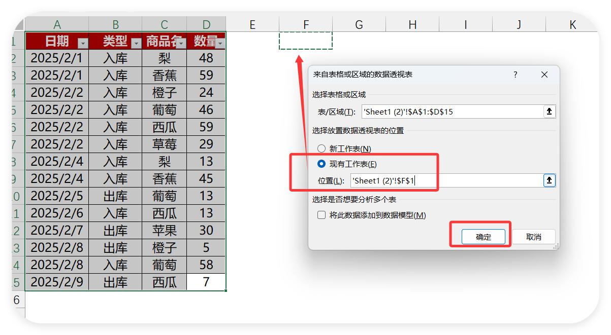
Task: Click into the 表/区域 input field
Action: pos(452,111)
